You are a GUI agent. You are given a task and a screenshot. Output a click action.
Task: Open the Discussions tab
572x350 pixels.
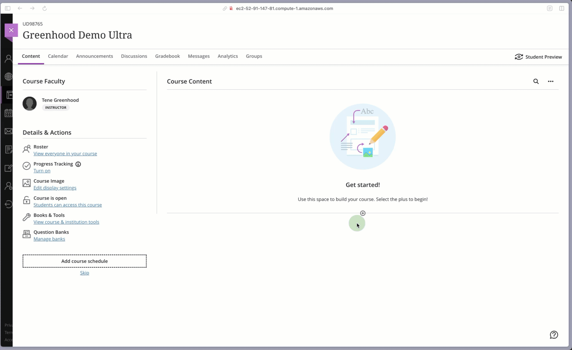[x=134, y=56]
